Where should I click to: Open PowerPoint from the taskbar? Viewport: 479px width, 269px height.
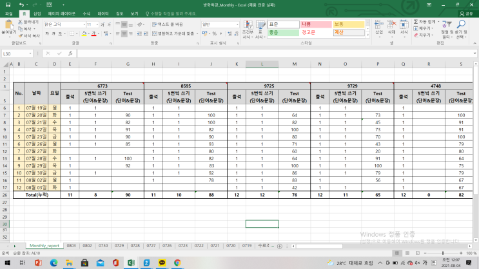[38, 263]
